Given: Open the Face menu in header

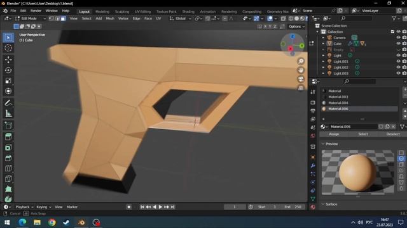Looking at the screenshot, I should point(148,18).
